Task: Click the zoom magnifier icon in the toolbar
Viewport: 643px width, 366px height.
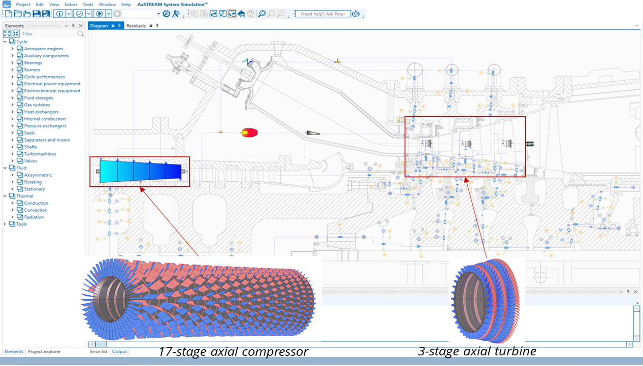Action: [x=262, y=14]
